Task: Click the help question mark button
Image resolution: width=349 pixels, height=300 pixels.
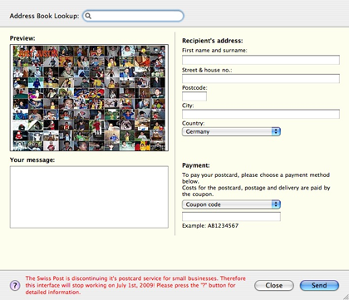Action: point(15,285)
